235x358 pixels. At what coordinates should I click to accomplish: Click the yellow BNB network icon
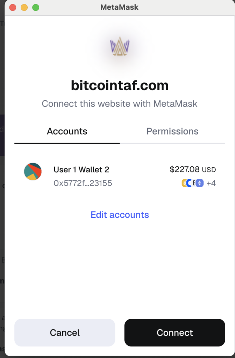pos(184,183)
